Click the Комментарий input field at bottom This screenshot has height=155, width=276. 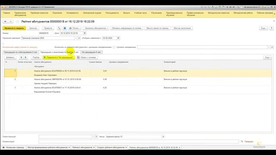[x=139, y=142]
